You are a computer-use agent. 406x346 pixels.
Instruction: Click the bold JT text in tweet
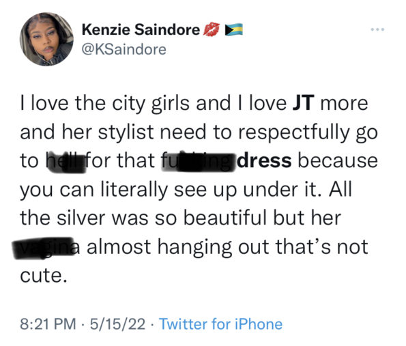point(303,103)
